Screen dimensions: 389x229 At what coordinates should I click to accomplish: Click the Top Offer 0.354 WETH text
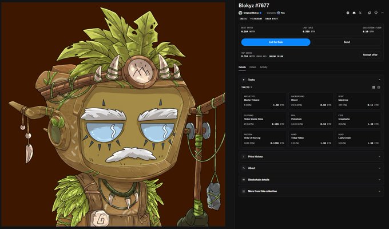(248, 56)
